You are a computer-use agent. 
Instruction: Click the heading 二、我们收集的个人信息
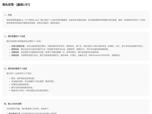(x=15, y=36)
